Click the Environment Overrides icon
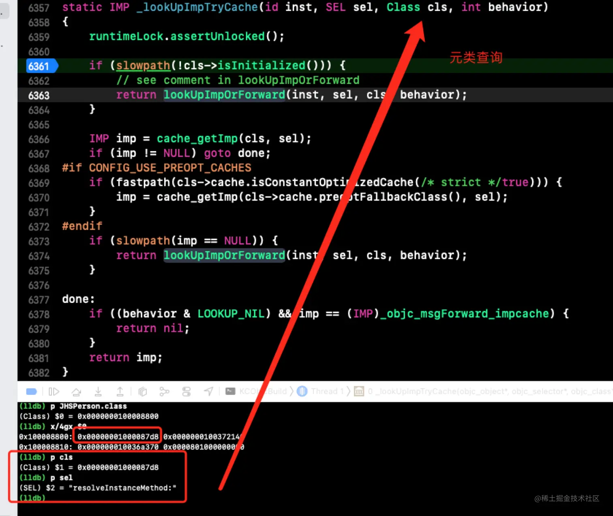The width and height of the screenshot is (613, 516). tap(186, 391)
